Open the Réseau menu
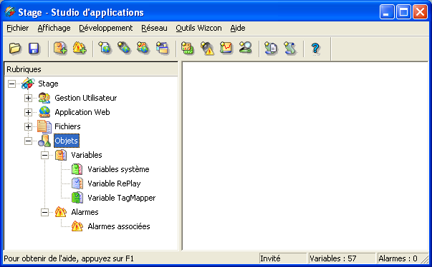Viewport: 432px width, 267px height. (154, 28)
